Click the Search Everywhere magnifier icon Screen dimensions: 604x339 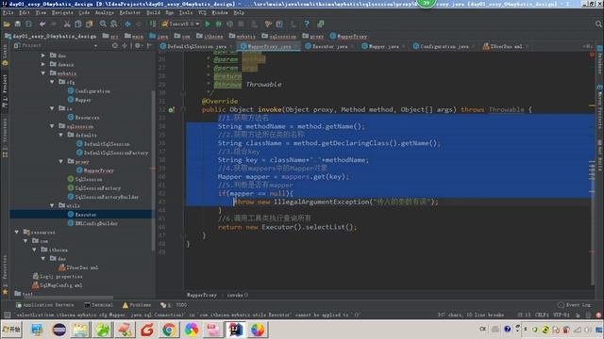(x=598, y=24)
